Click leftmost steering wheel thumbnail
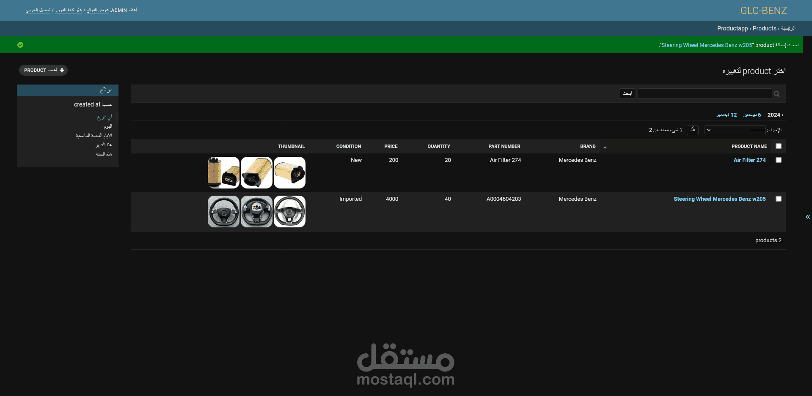Viewport: 812px width, 396px height. (x=223, y=211)
